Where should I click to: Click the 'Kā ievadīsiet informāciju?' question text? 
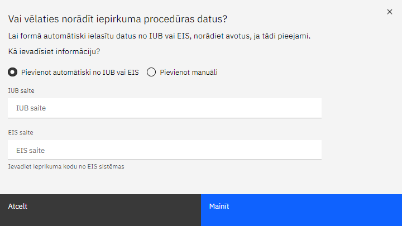[x=54, y=51]
